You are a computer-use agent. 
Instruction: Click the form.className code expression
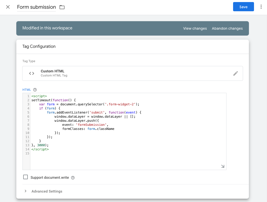(x=101, y=129)
